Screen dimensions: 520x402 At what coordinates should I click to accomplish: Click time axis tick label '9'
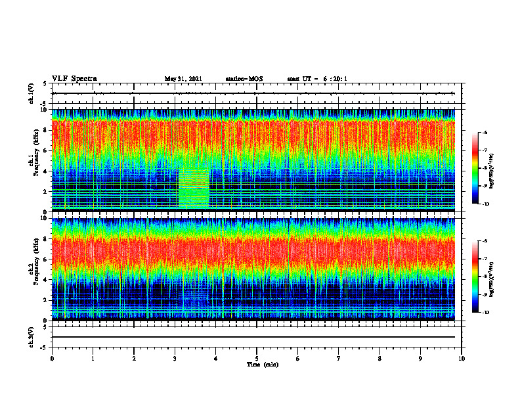(420, 359)
